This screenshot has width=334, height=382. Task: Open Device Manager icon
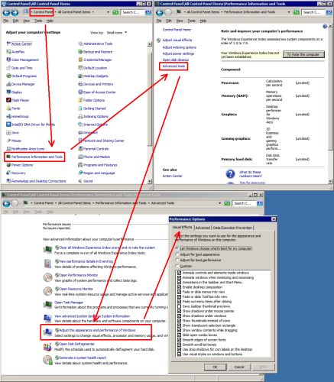[8, 84]
